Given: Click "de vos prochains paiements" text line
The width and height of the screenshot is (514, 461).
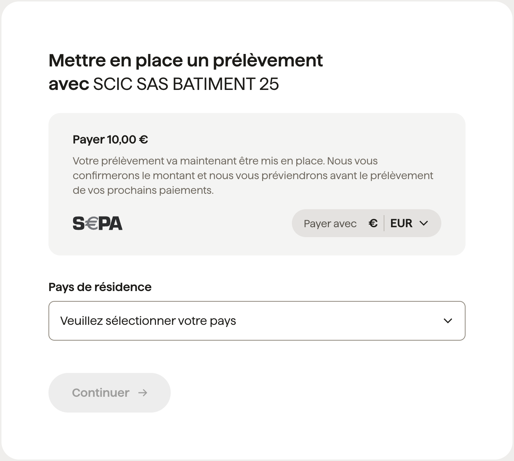Looking at the screenshot, I should point(143,190).
